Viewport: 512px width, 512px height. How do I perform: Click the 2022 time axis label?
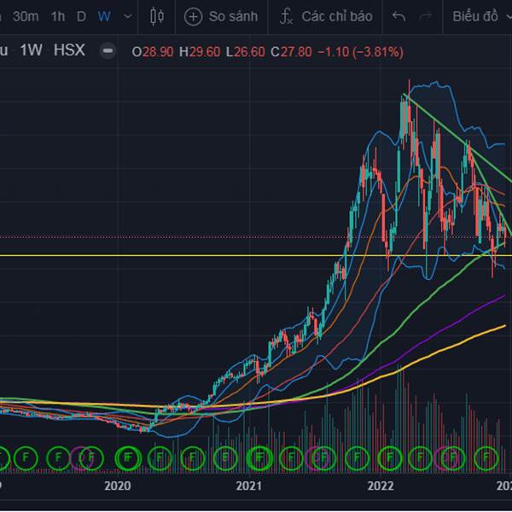point(381,486)
